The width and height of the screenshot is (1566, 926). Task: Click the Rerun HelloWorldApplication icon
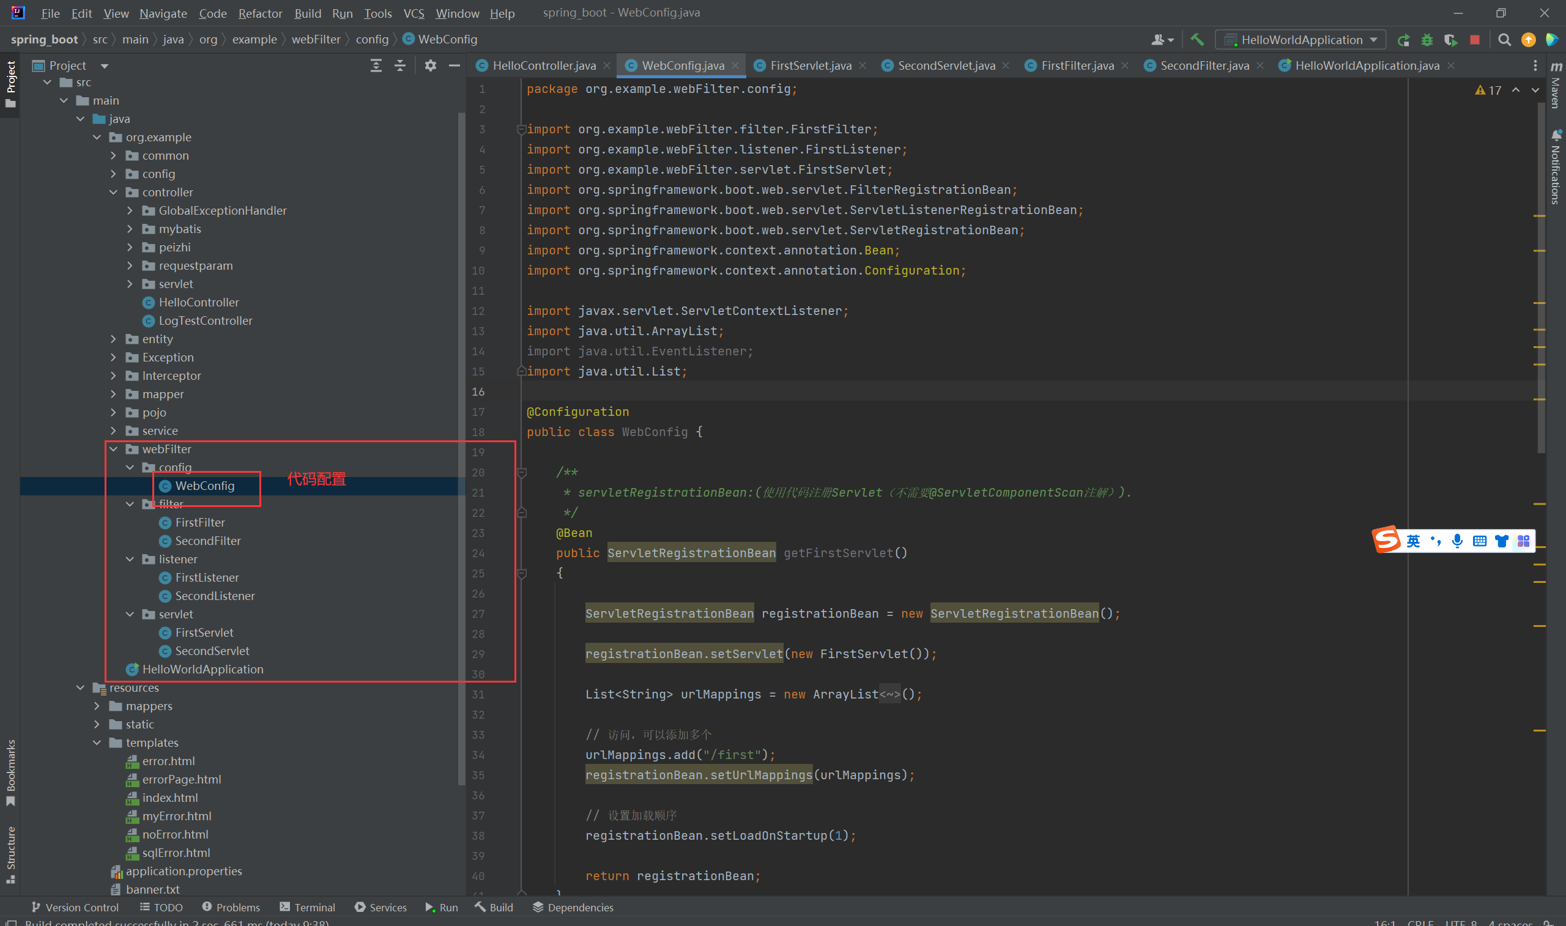1403,40
